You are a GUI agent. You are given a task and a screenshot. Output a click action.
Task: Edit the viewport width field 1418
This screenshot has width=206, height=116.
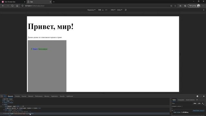click(x=99, y=10)
